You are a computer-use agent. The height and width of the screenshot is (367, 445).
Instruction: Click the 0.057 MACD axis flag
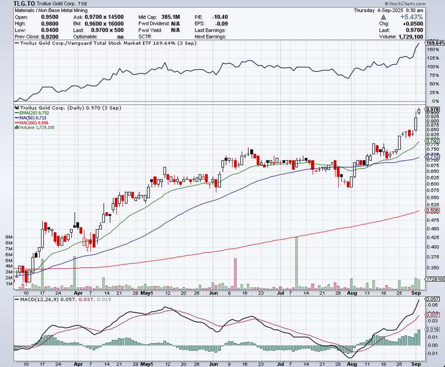[433, 299]
